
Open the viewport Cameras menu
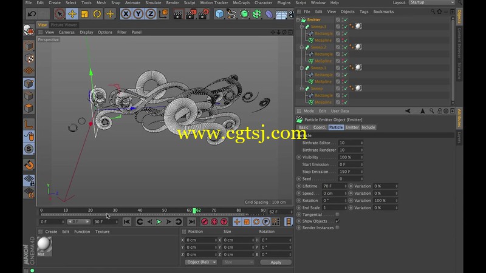pos(66,32)
